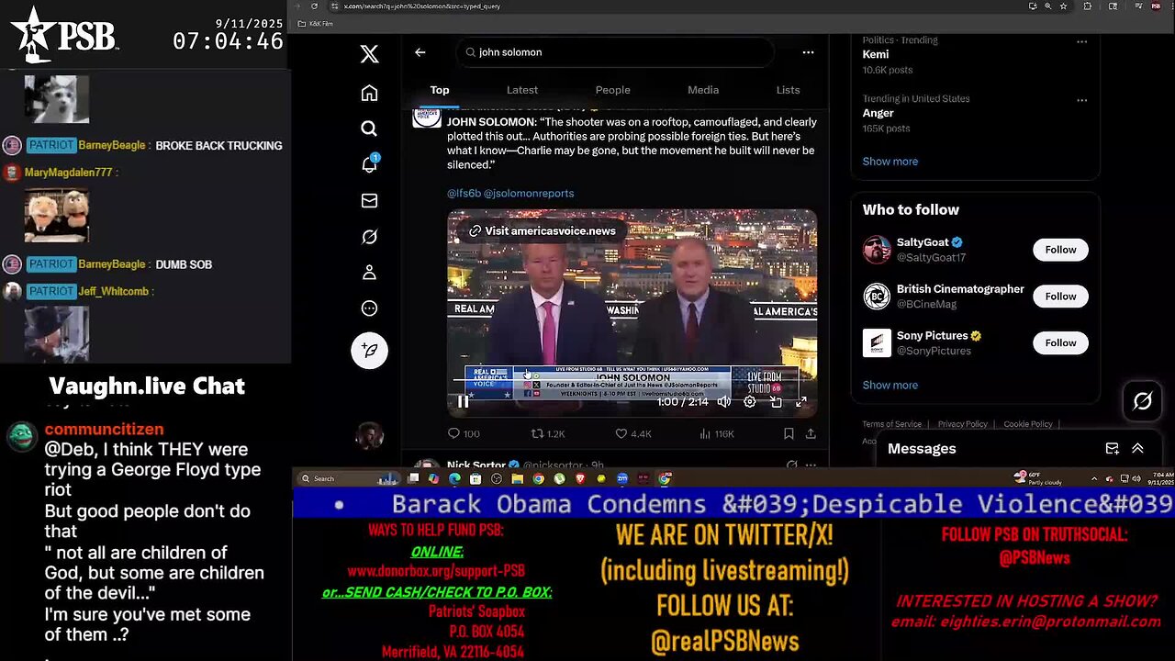The height and width of the screenshot is (661, 1175).
Task: Open the More circle icon in sidebar
Action: [x=369, y=308]
